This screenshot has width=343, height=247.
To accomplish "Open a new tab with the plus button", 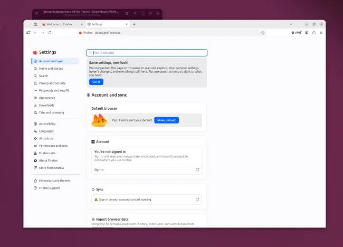I will [x=135, y=24].
